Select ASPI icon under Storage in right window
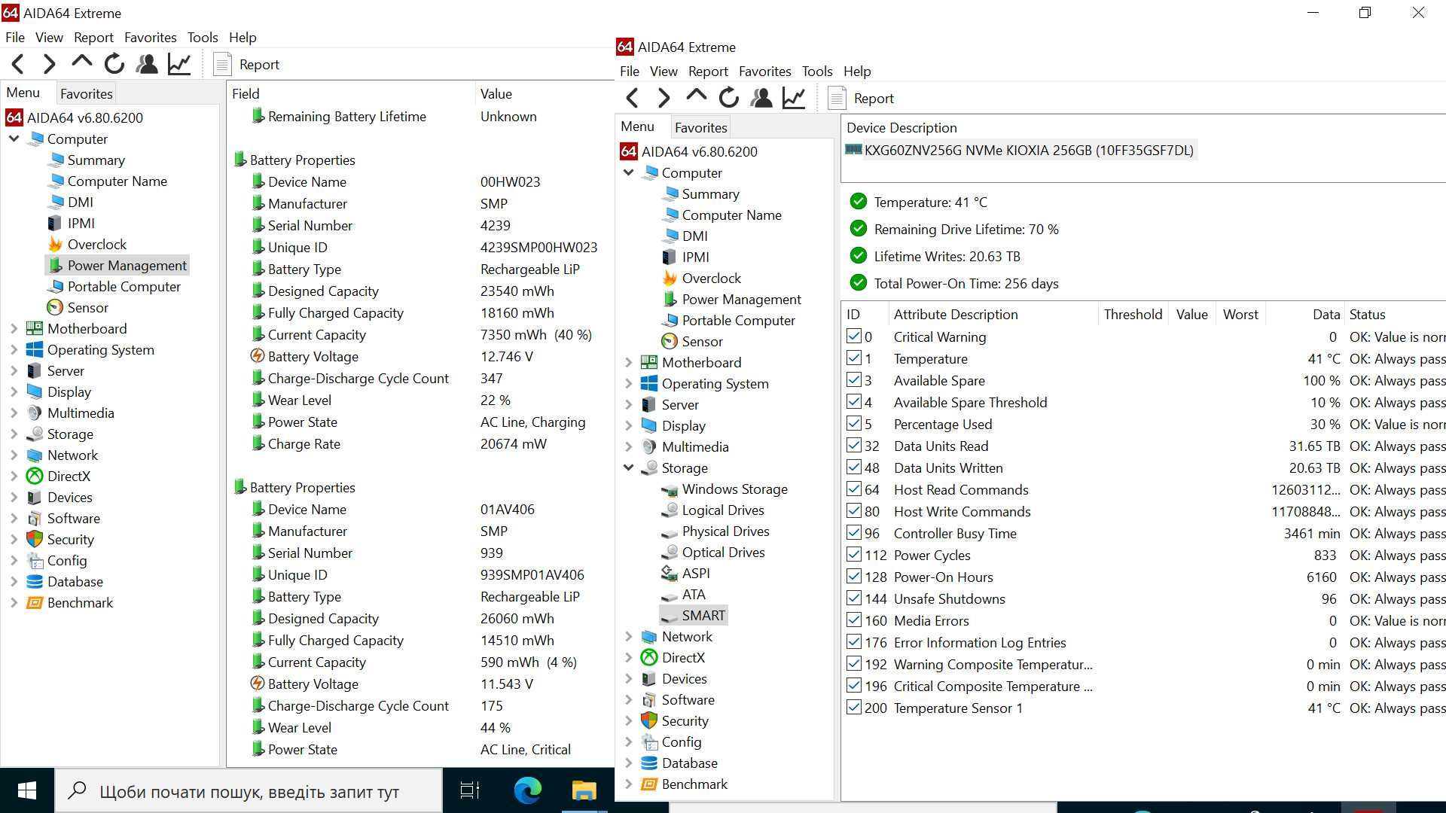Viewport: 1446px width, 813px height. point(670,573)
